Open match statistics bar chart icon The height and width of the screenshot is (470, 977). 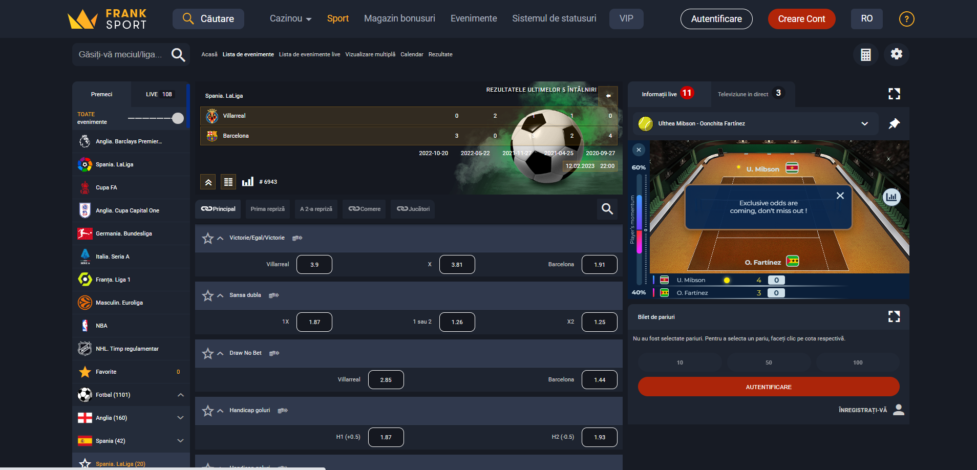tap(248, 182)
